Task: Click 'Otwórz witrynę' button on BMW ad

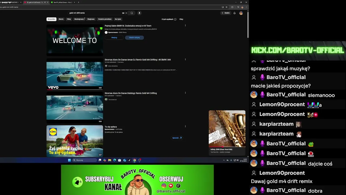Action: tap(134, 38)
